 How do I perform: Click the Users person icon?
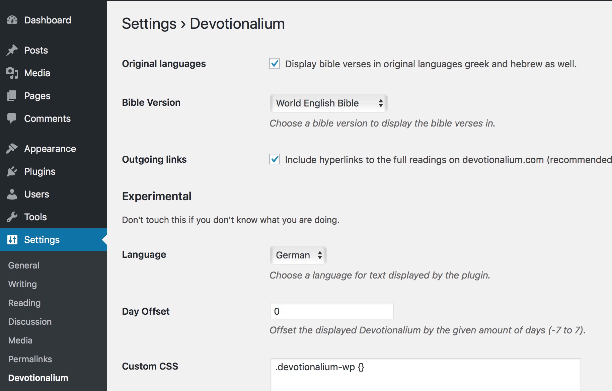(x=12, y=194)
